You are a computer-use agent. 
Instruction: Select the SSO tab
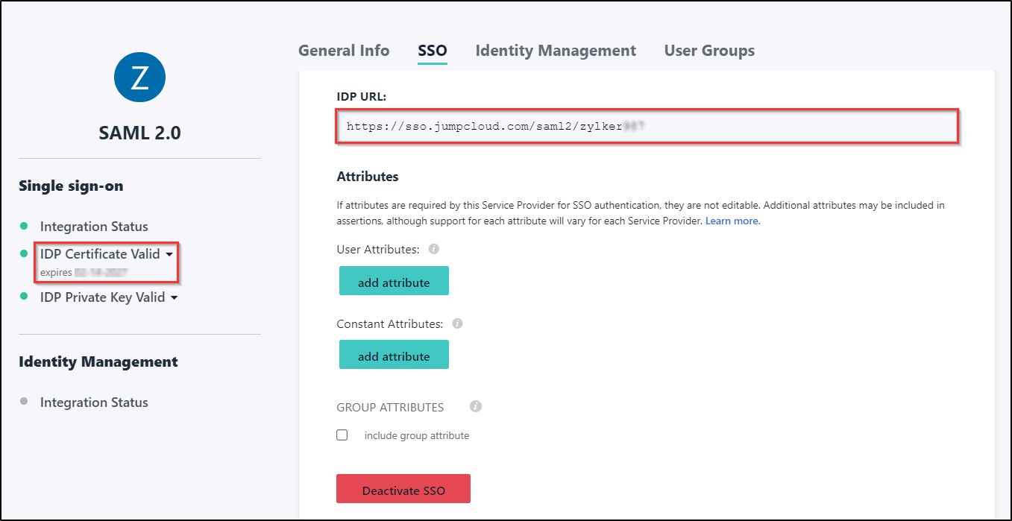coord(433,51)
